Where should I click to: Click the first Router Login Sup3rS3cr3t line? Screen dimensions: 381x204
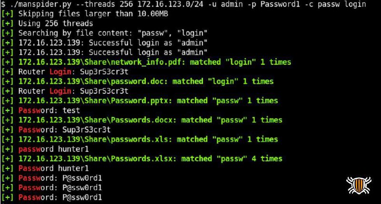[x=65, y=72]
